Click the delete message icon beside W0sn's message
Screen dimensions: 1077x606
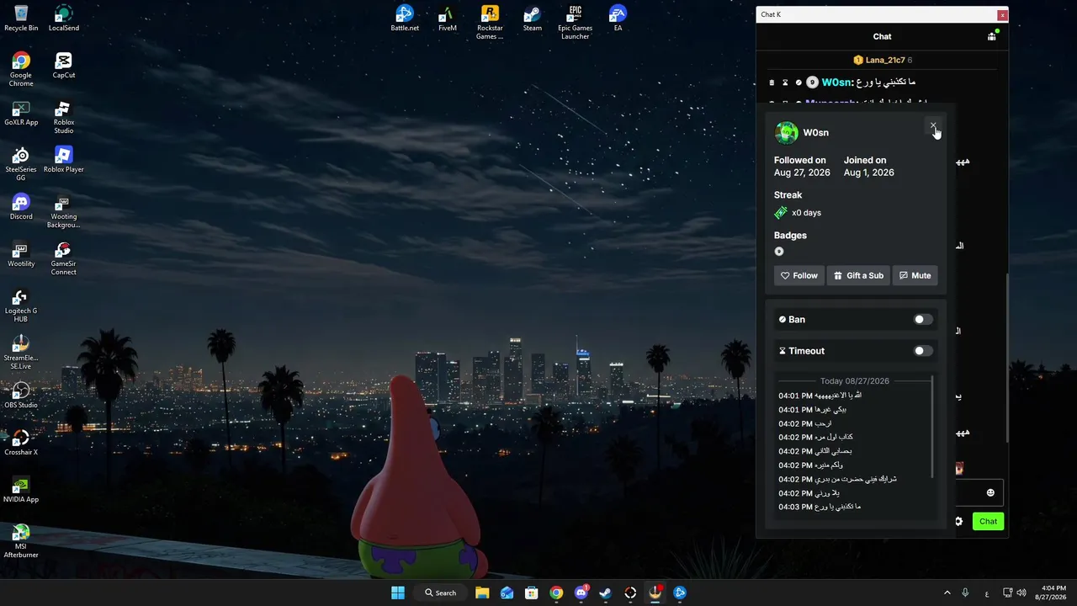click(772, 82)
